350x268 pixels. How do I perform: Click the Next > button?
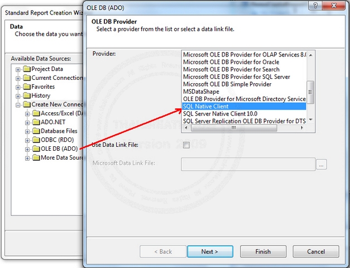pyautogui.click(x=210, y=252)
